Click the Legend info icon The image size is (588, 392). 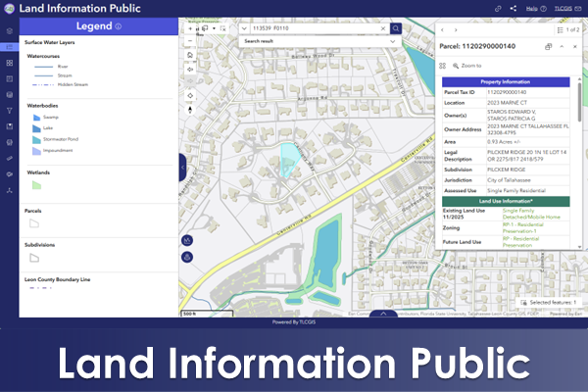(119, 26)
